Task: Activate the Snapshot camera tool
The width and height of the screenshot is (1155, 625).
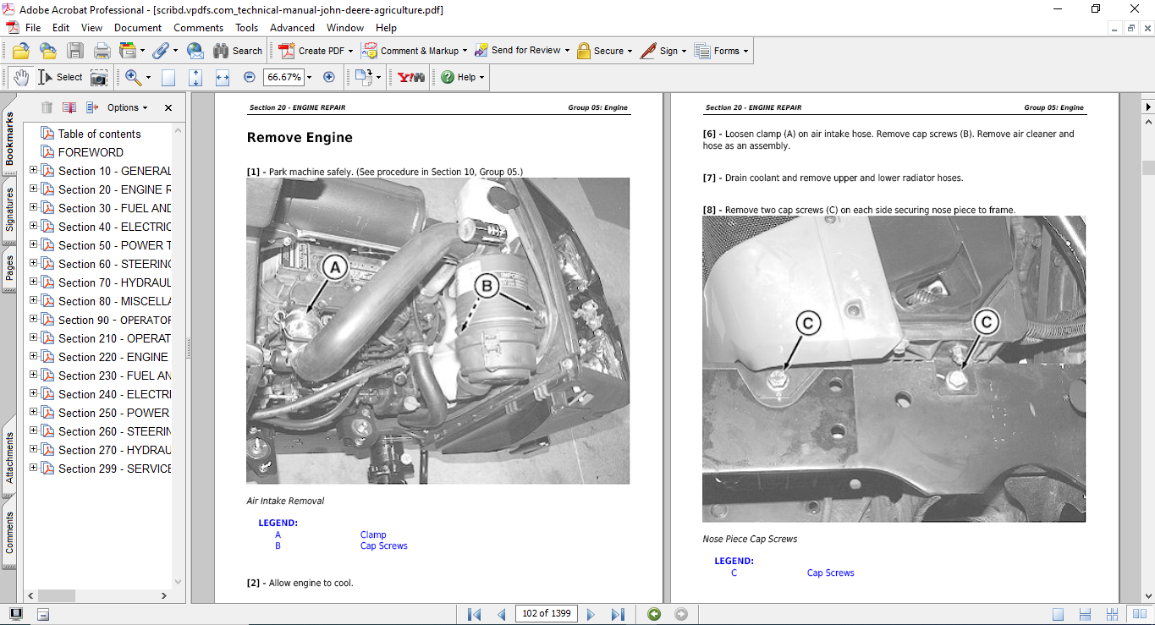Action: (x=99, y=77)
